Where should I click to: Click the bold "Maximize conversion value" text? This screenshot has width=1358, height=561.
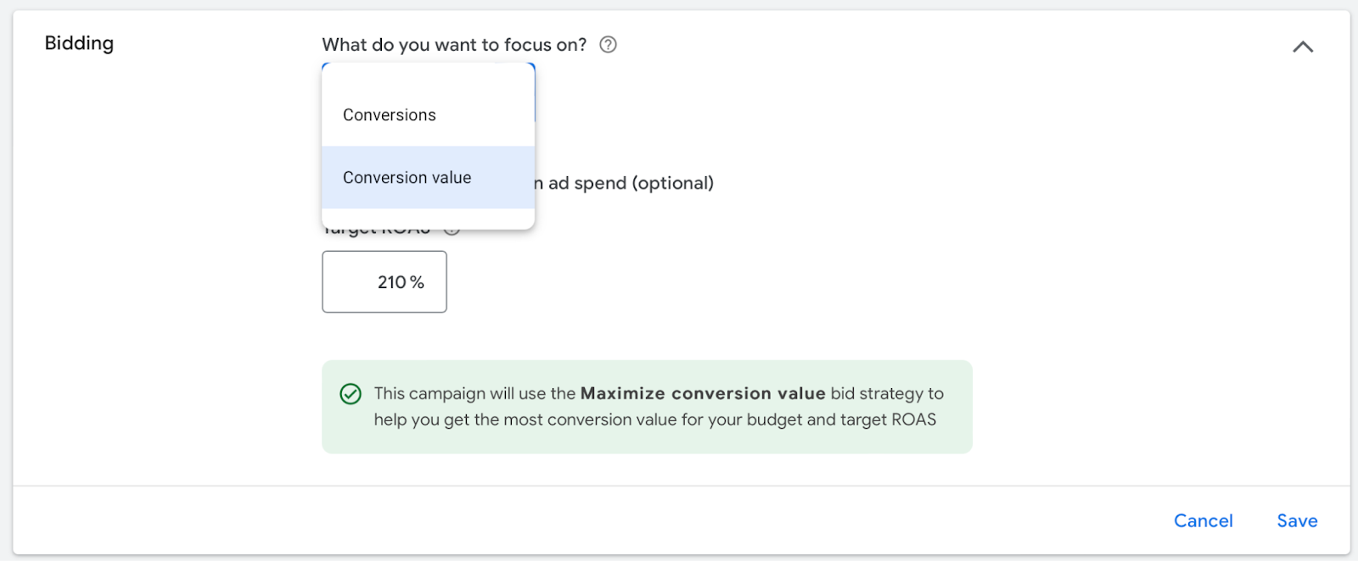click(x=703, y=393)
